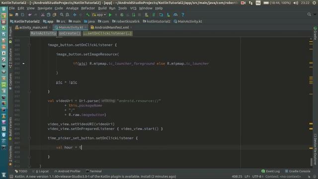Open the Device File Explorer panel
The height and width of the screenshot is (179, 318).
(x=315, y=149)
